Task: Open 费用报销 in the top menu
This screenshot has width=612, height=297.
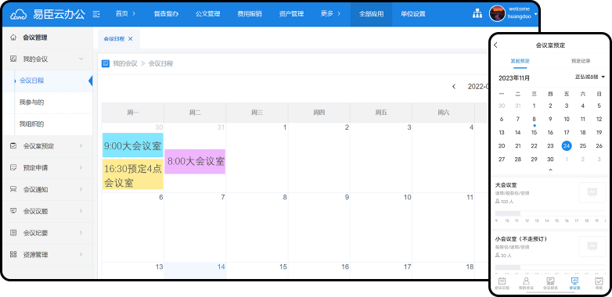Action: point(250,14)
